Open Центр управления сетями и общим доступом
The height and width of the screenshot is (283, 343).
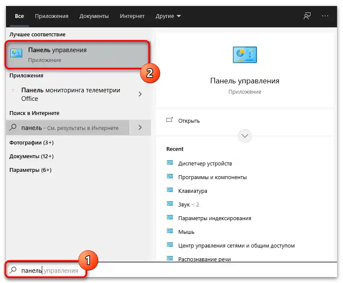coord(236,246)
